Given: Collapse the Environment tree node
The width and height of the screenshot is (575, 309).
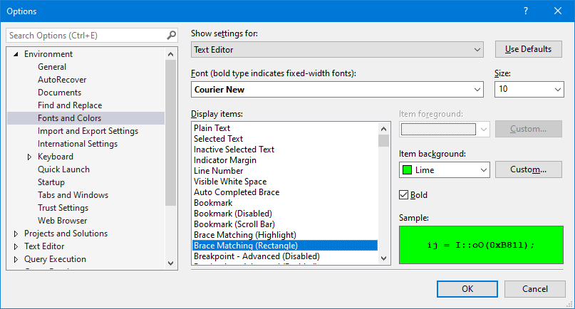Looking at the screenshot, I should (16, 54).
